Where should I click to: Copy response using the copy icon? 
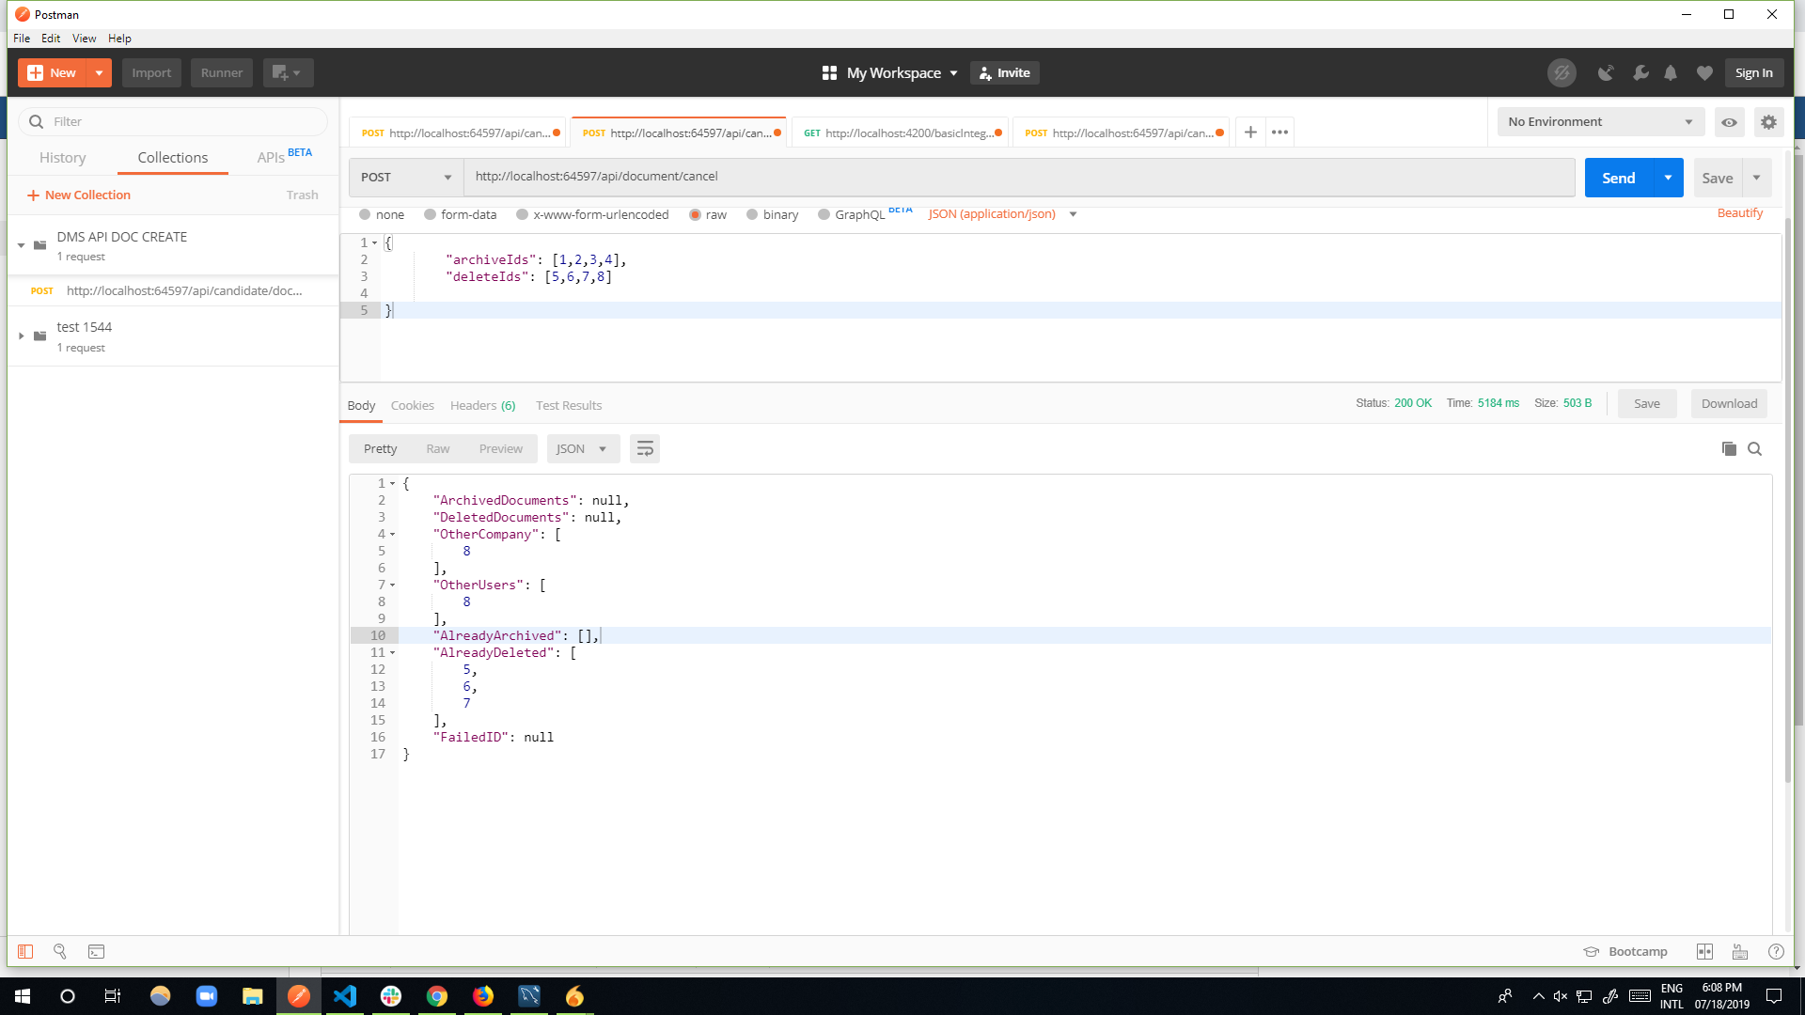point(1728,449)
